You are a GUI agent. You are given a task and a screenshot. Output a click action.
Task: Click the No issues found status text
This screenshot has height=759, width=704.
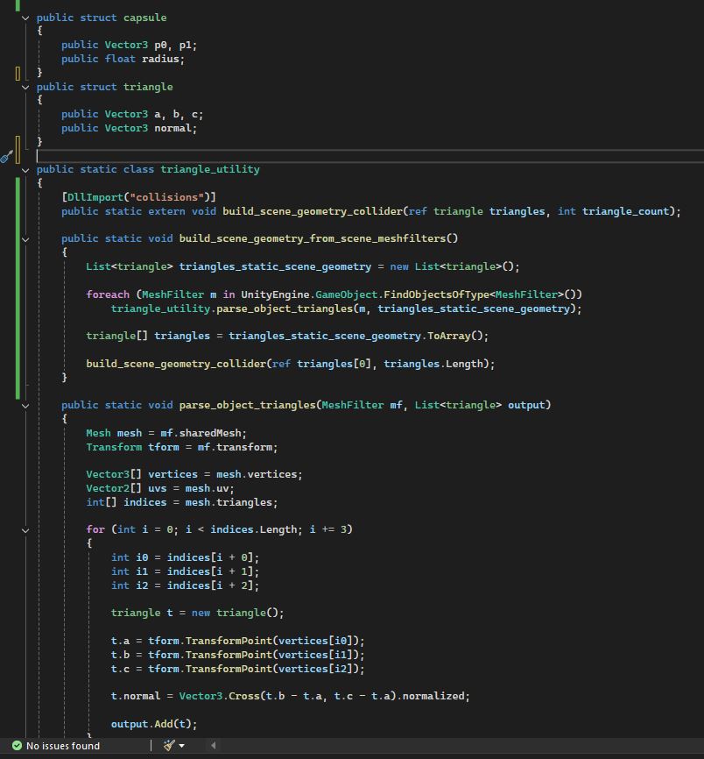click(x=63, y=746)
